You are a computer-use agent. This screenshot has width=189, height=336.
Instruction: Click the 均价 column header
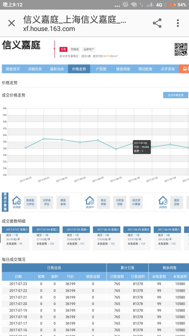click(x=70, y=276)
